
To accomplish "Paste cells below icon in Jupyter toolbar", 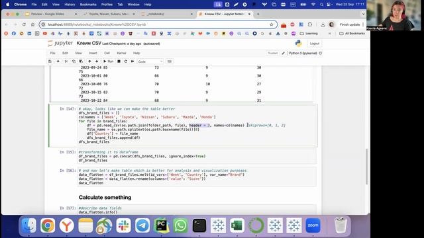I will pyautogui.click(x=81, y=61).
